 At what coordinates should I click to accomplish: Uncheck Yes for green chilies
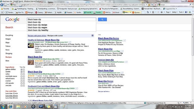coord(22,70)
